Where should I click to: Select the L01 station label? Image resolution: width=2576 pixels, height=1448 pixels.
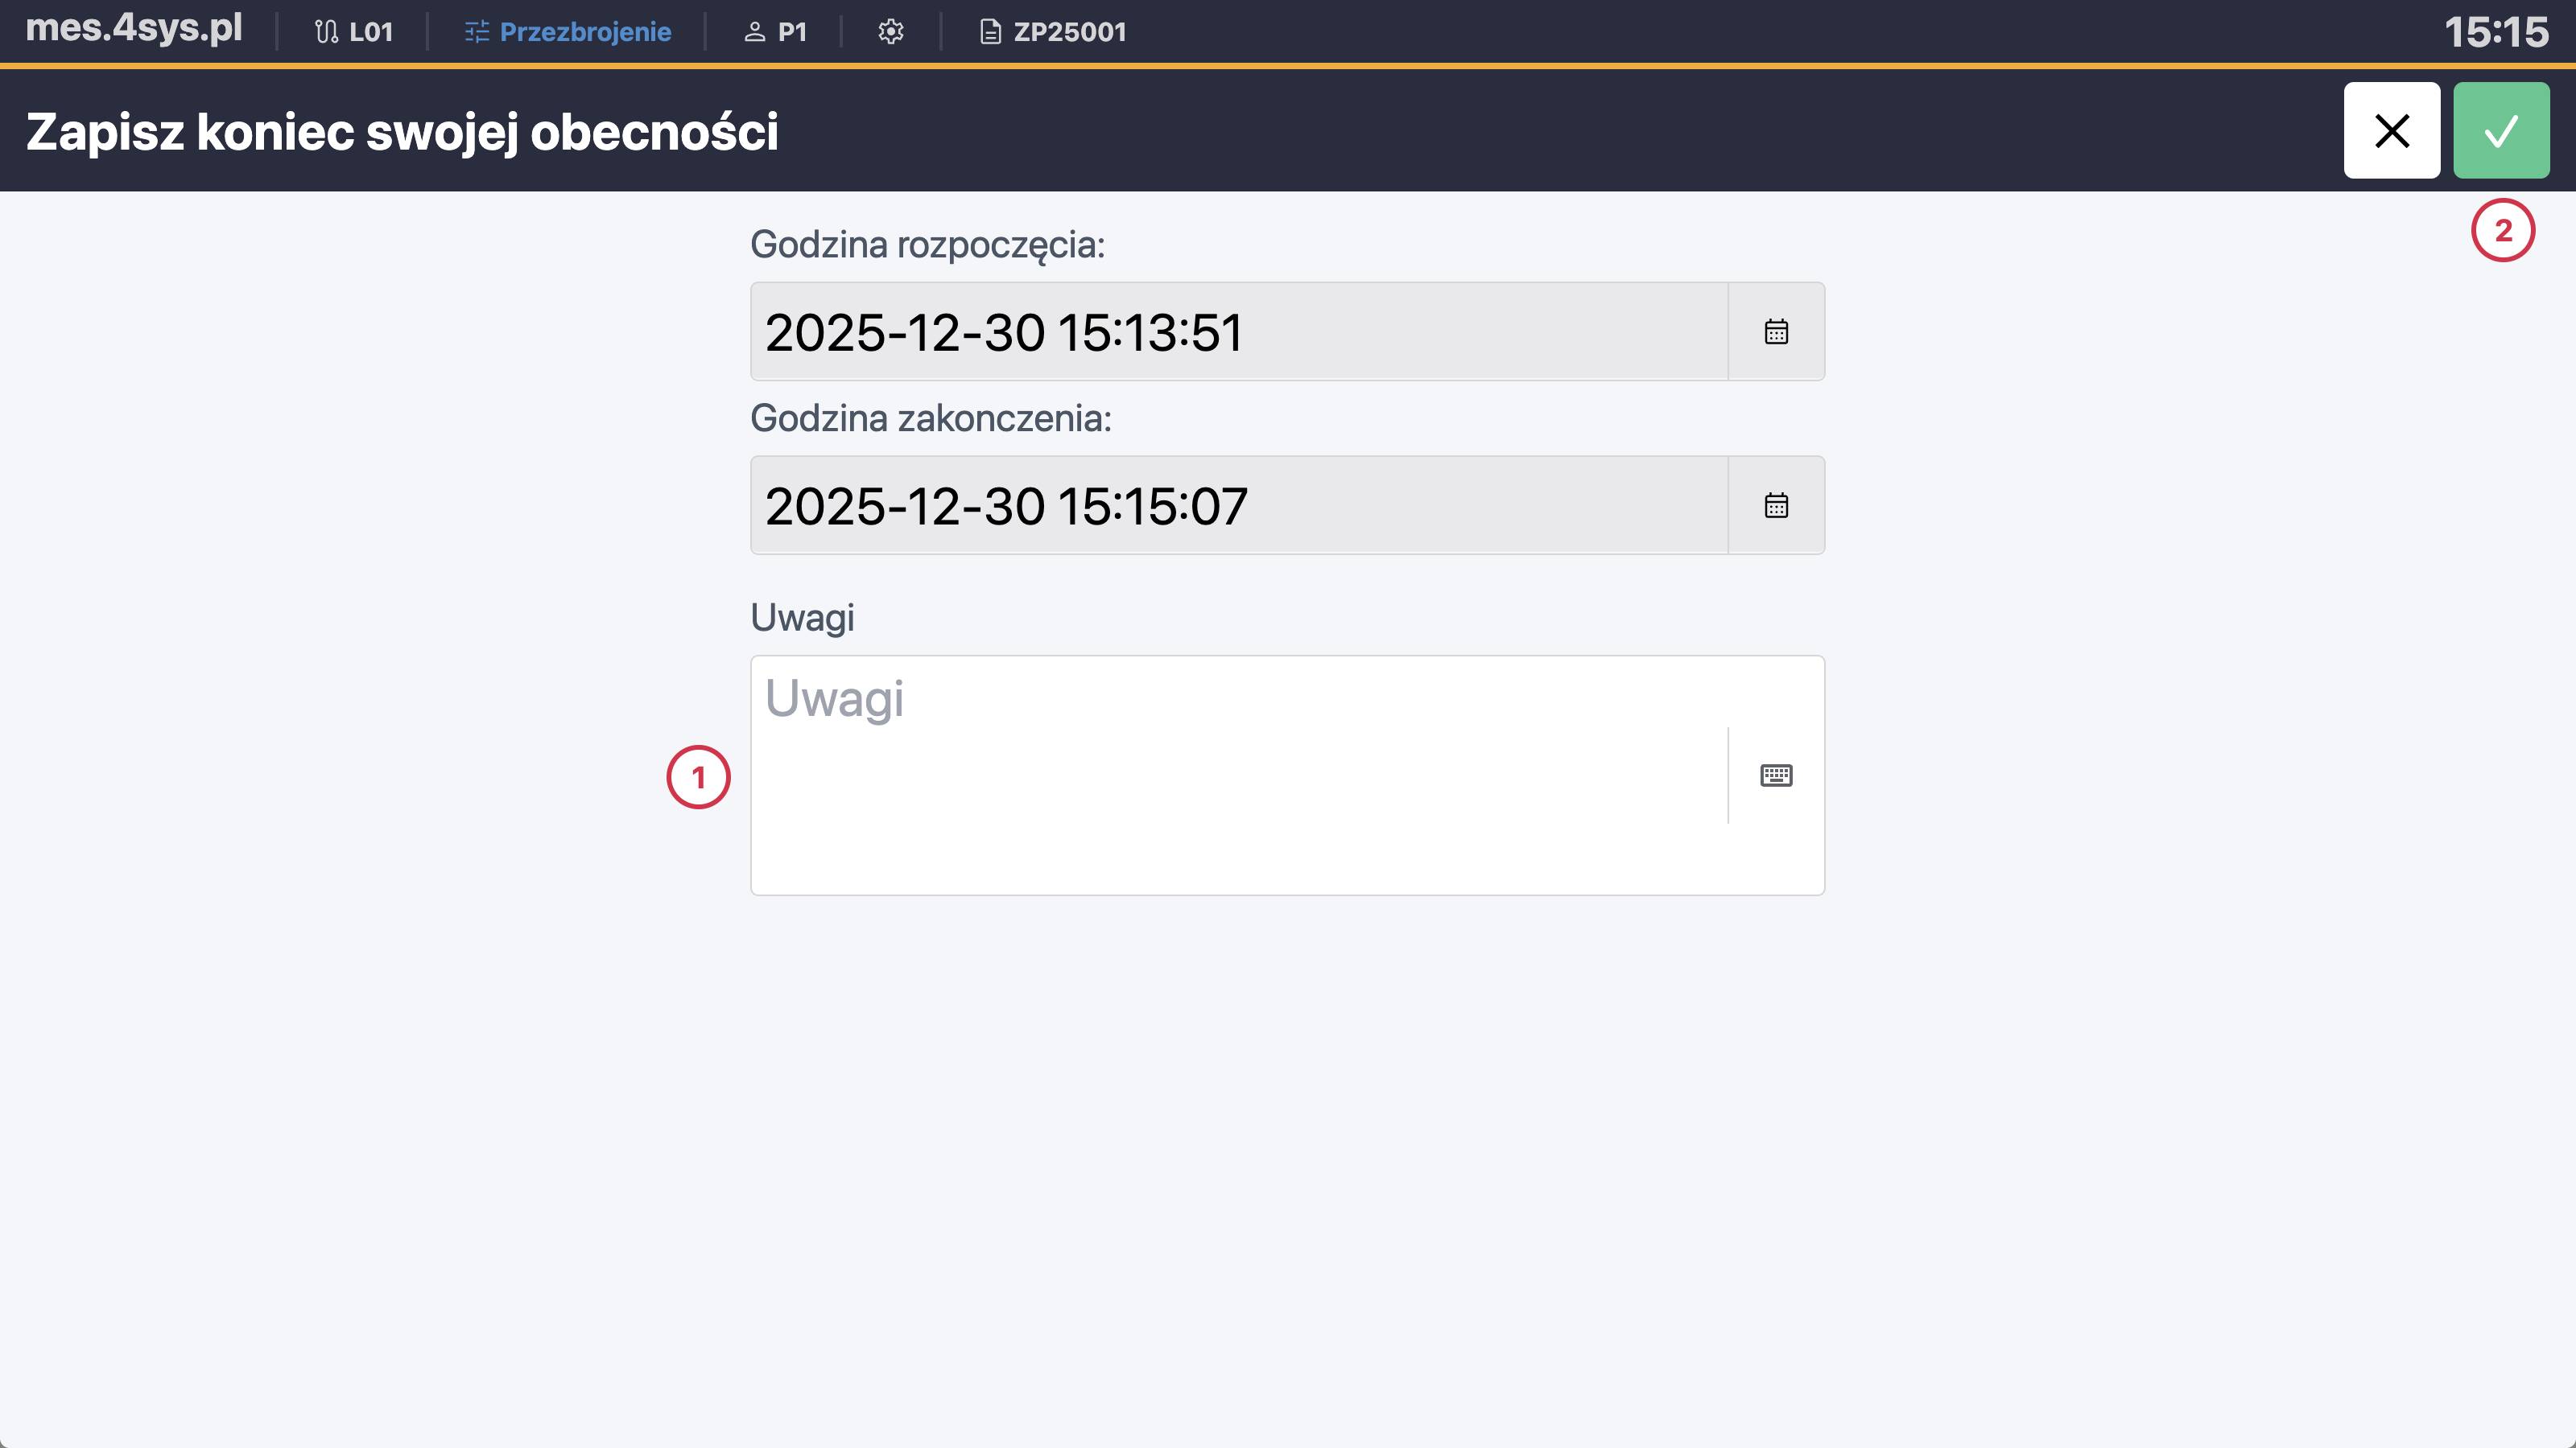[370, 31]
